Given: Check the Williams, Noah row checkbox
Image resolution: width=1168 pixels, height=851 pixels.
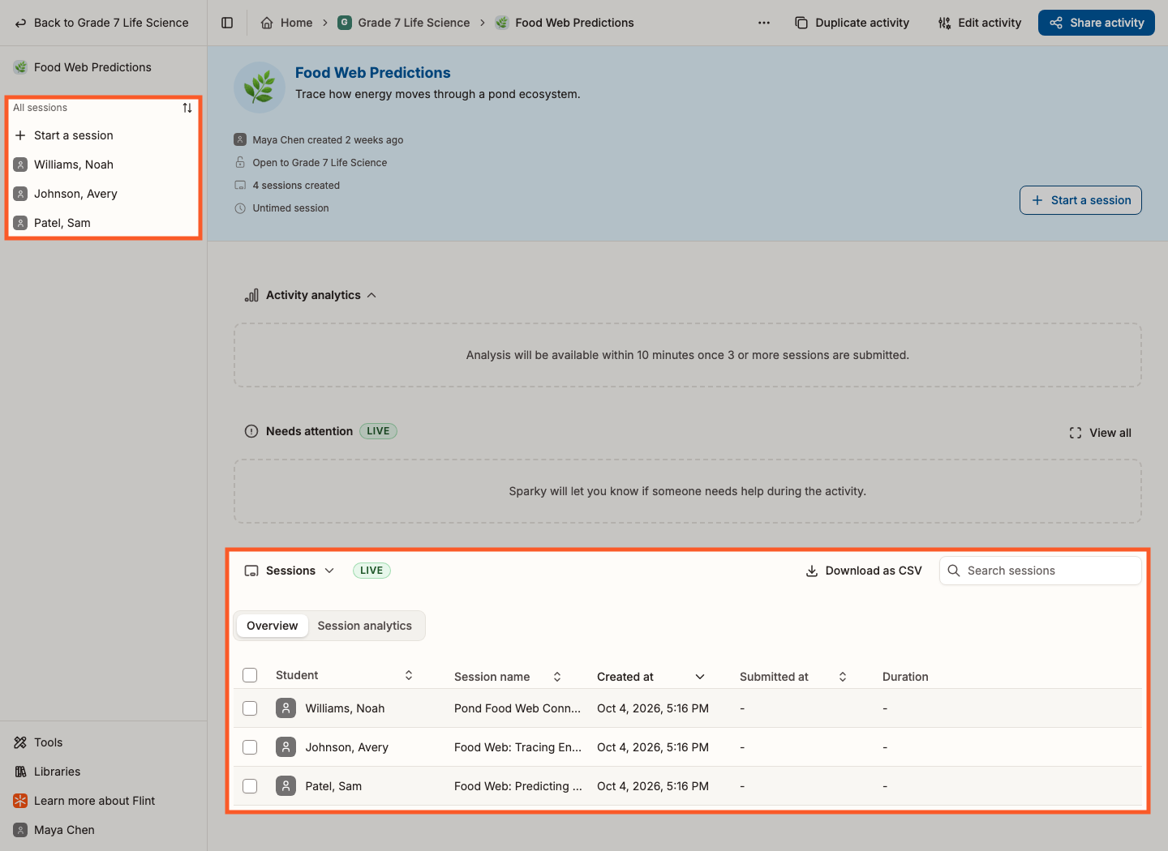Looking at the screenshot, I should (x=250, y=708).
